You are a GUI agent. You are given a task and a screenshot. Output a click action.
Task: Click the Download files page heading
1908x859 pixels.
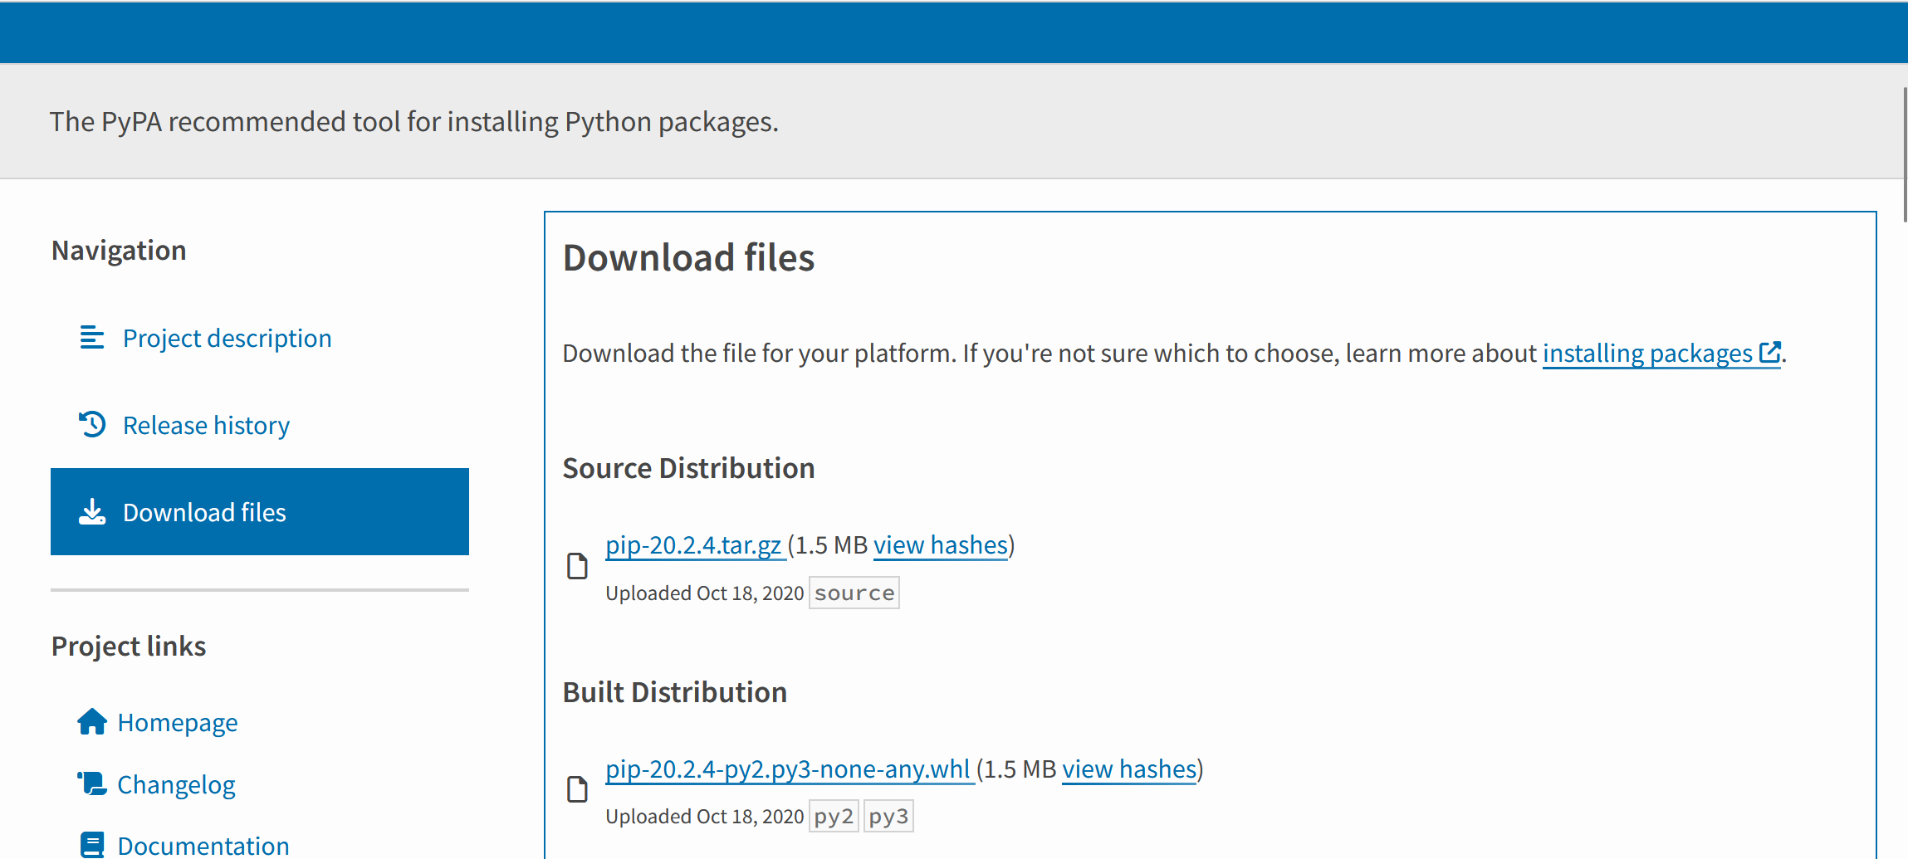688,257
